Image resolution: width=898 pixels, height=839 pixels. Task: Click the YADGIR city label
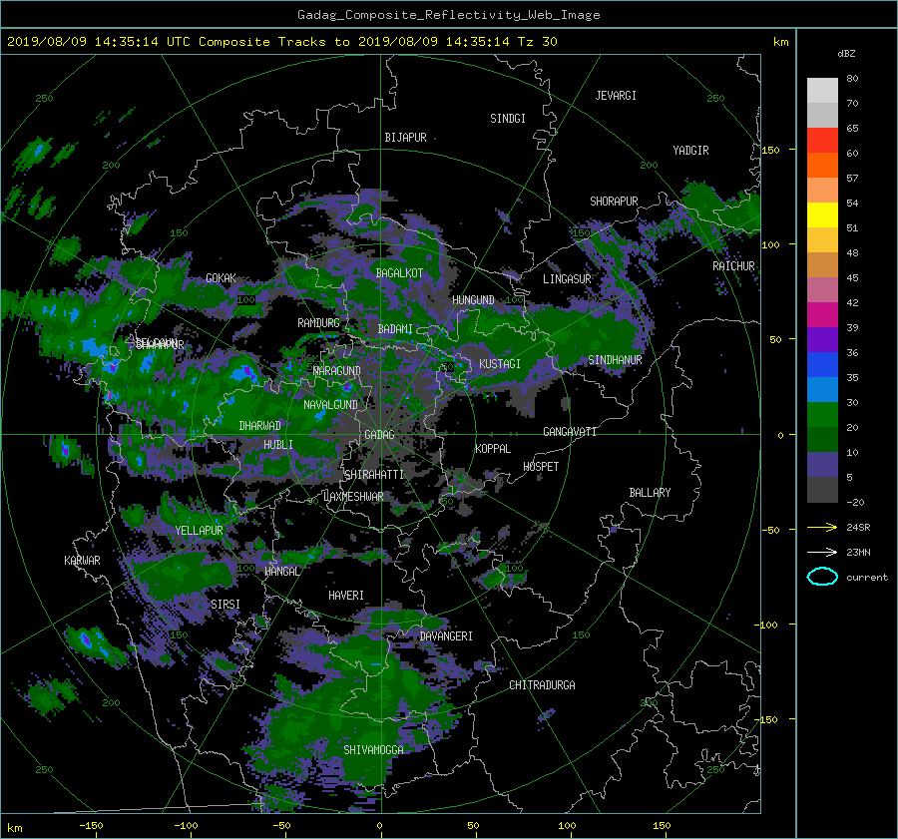point(690,151)
